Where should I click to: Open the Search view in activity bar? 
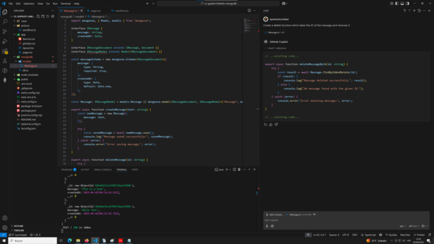[5, 22]
